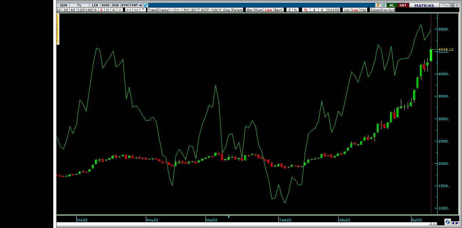This screenshot has width=462, height=228.
Task: Click the >< compress chart button
Action: (129, 10)
